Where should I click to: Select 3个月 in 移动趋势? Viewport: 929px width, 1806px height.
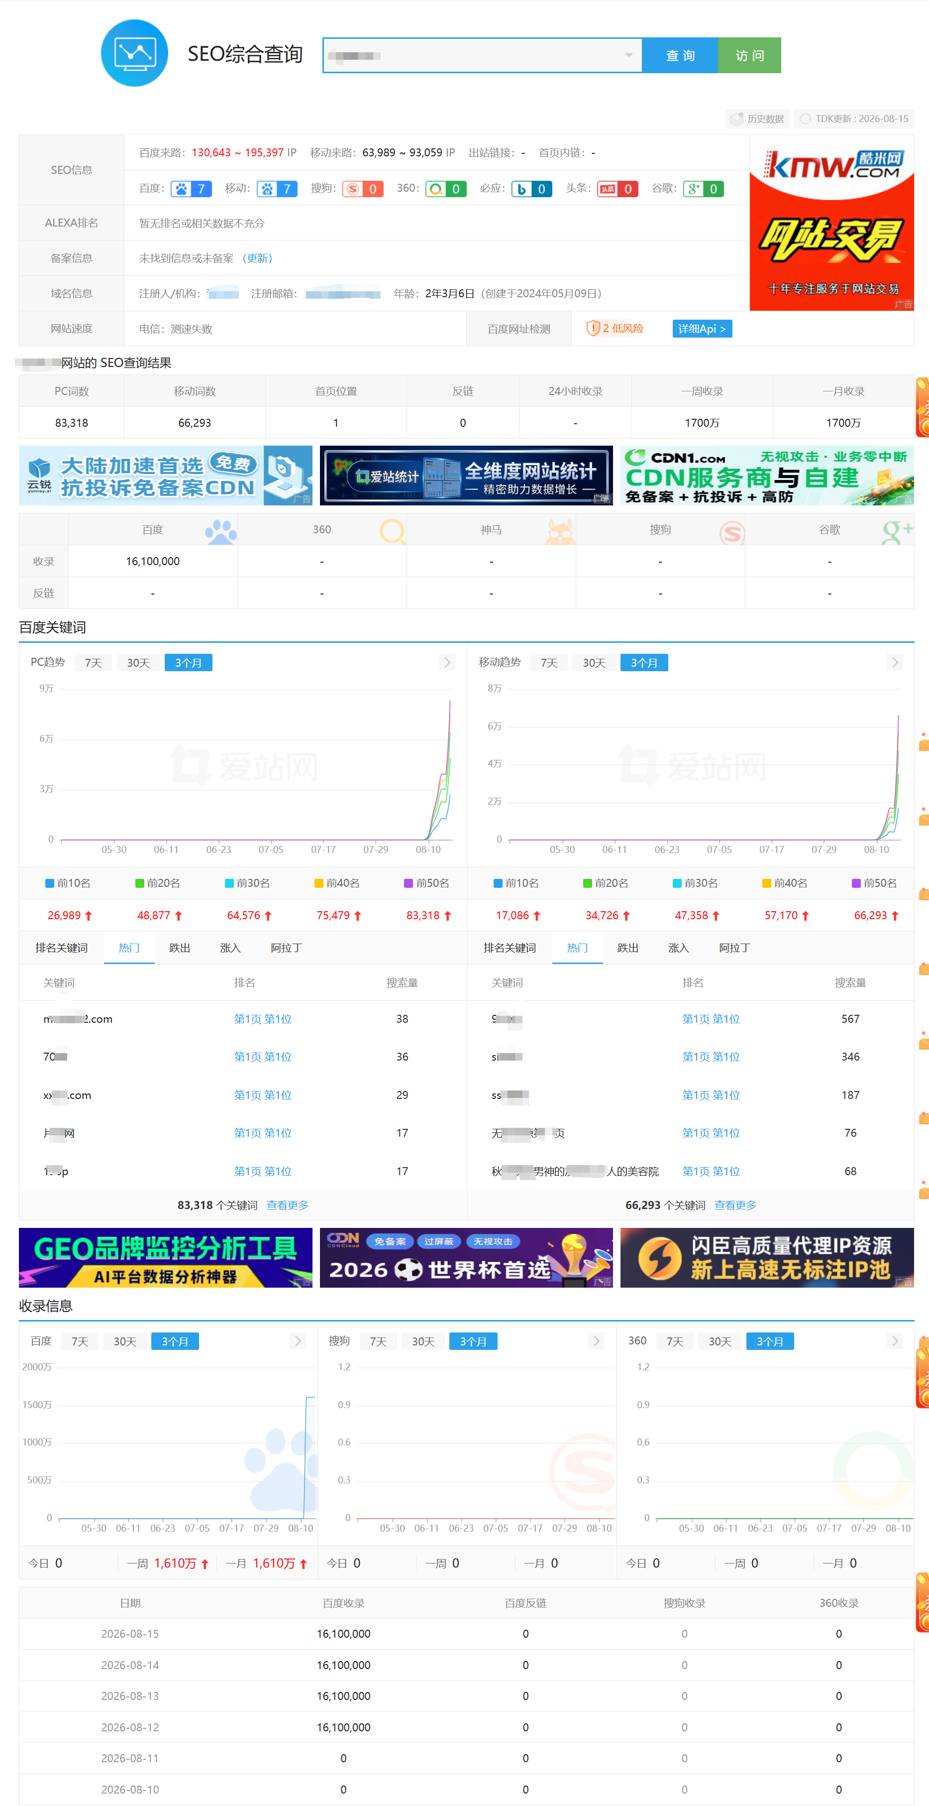pos(644,663)
